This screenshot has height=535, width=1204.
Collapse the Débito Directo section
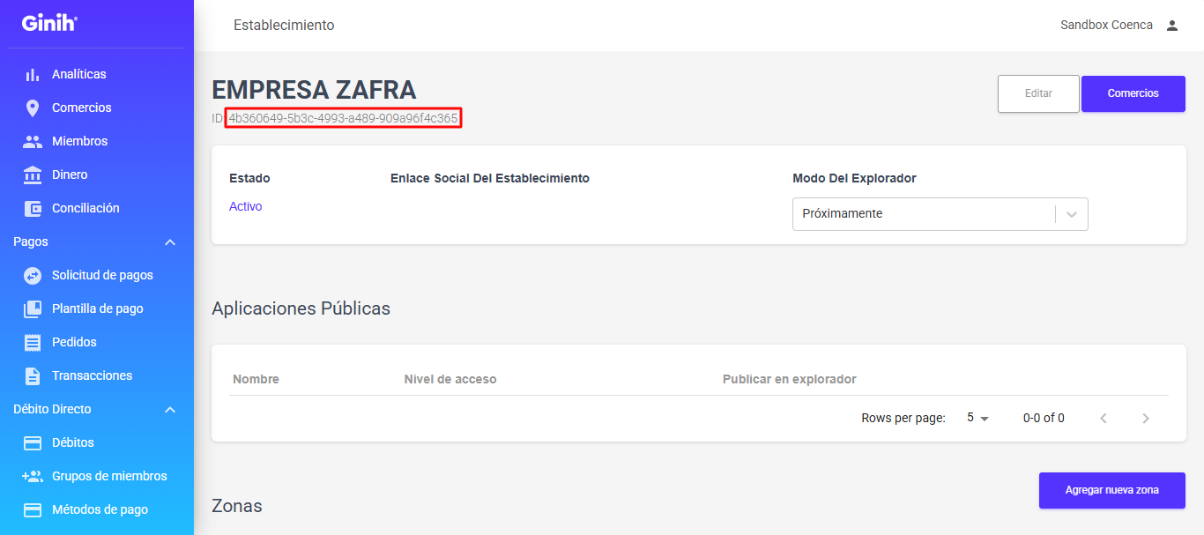click(170, 409)
